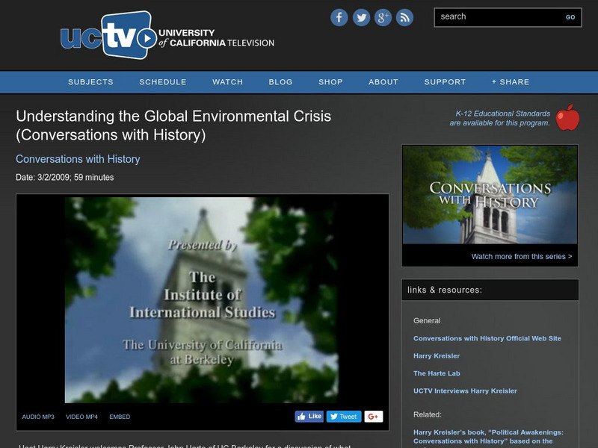The image size is (598, 448).
Task: Click Watch more from this series
Action: tap(522, 256)
